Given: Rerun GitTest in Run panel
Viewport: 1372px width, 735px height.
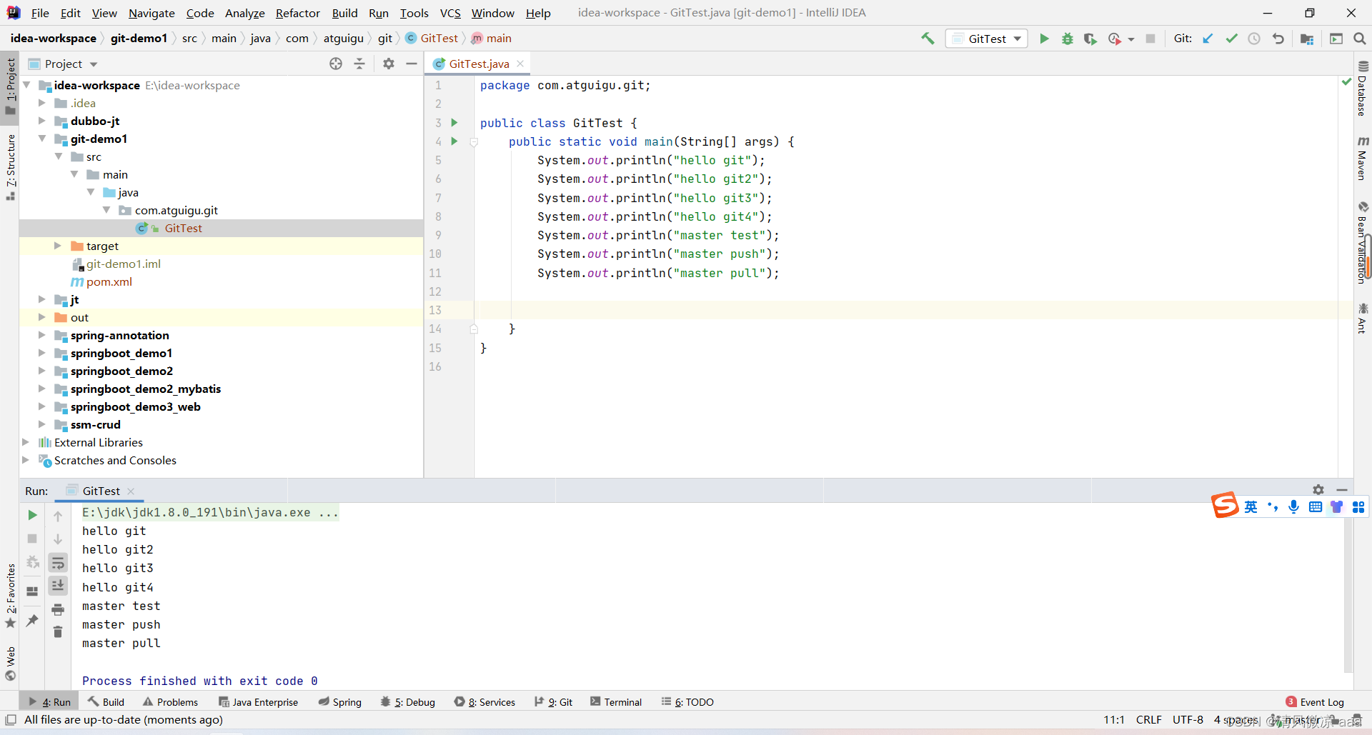Looking at the screenshot, I should (x=32, y=515).
